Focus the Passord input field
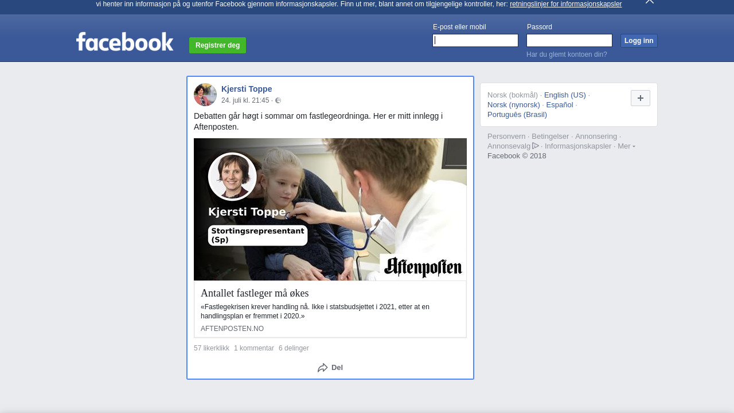Screen dimensions: 734x413 (569, 40)
